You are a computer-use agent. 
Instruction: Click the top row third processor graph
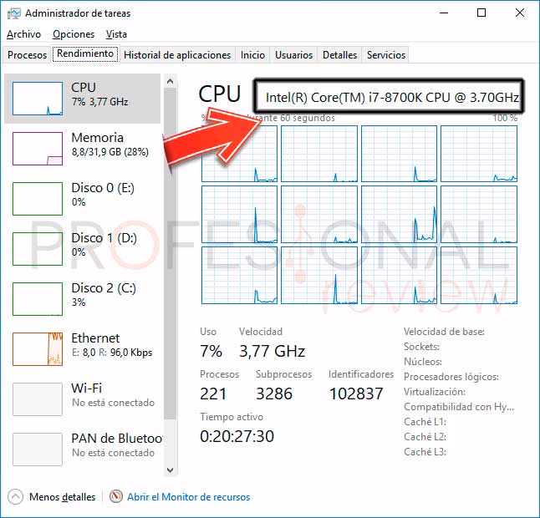pyautogui.click(x=399, y=154)
